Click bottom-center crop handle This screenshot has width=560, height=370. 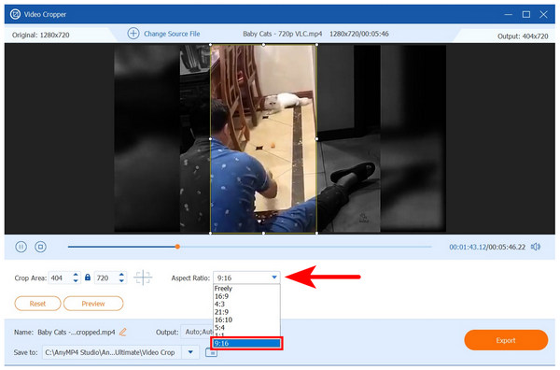click(263, 233)
